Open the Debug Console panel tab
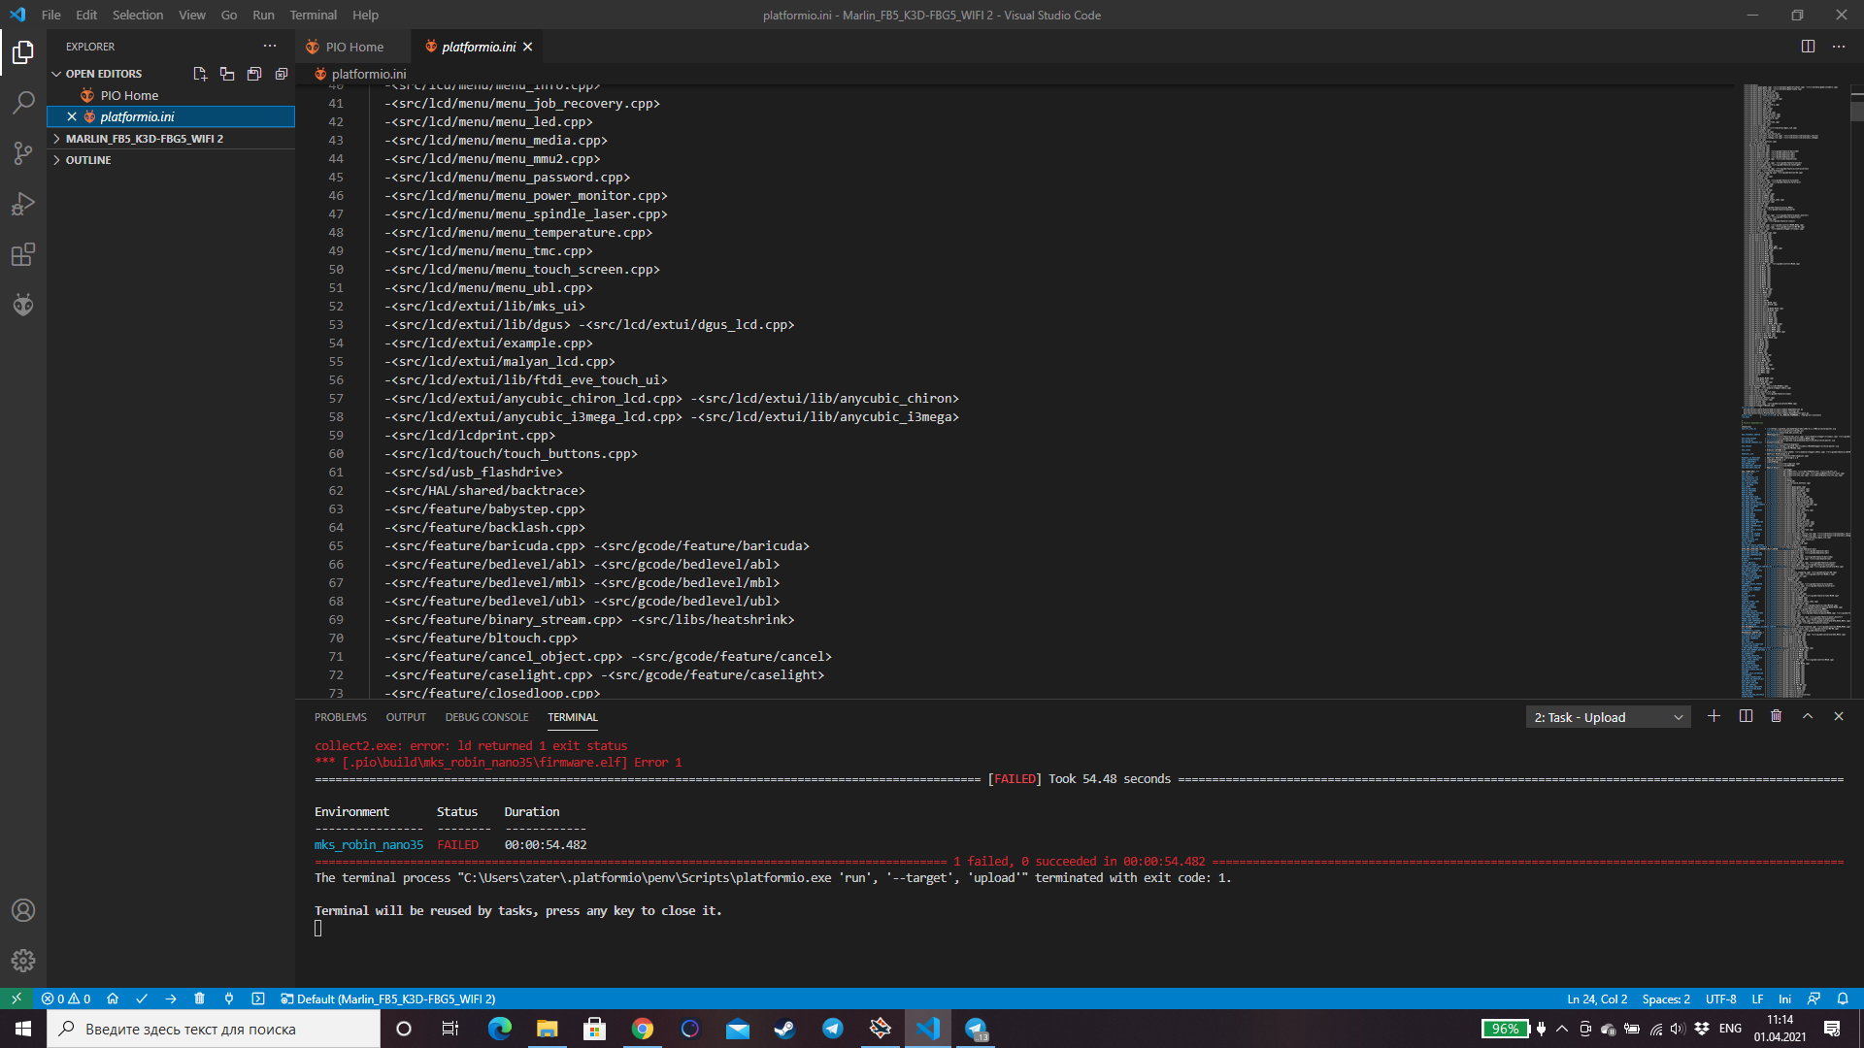The width and height of the screenshot is (1864, 1048). 486,717
